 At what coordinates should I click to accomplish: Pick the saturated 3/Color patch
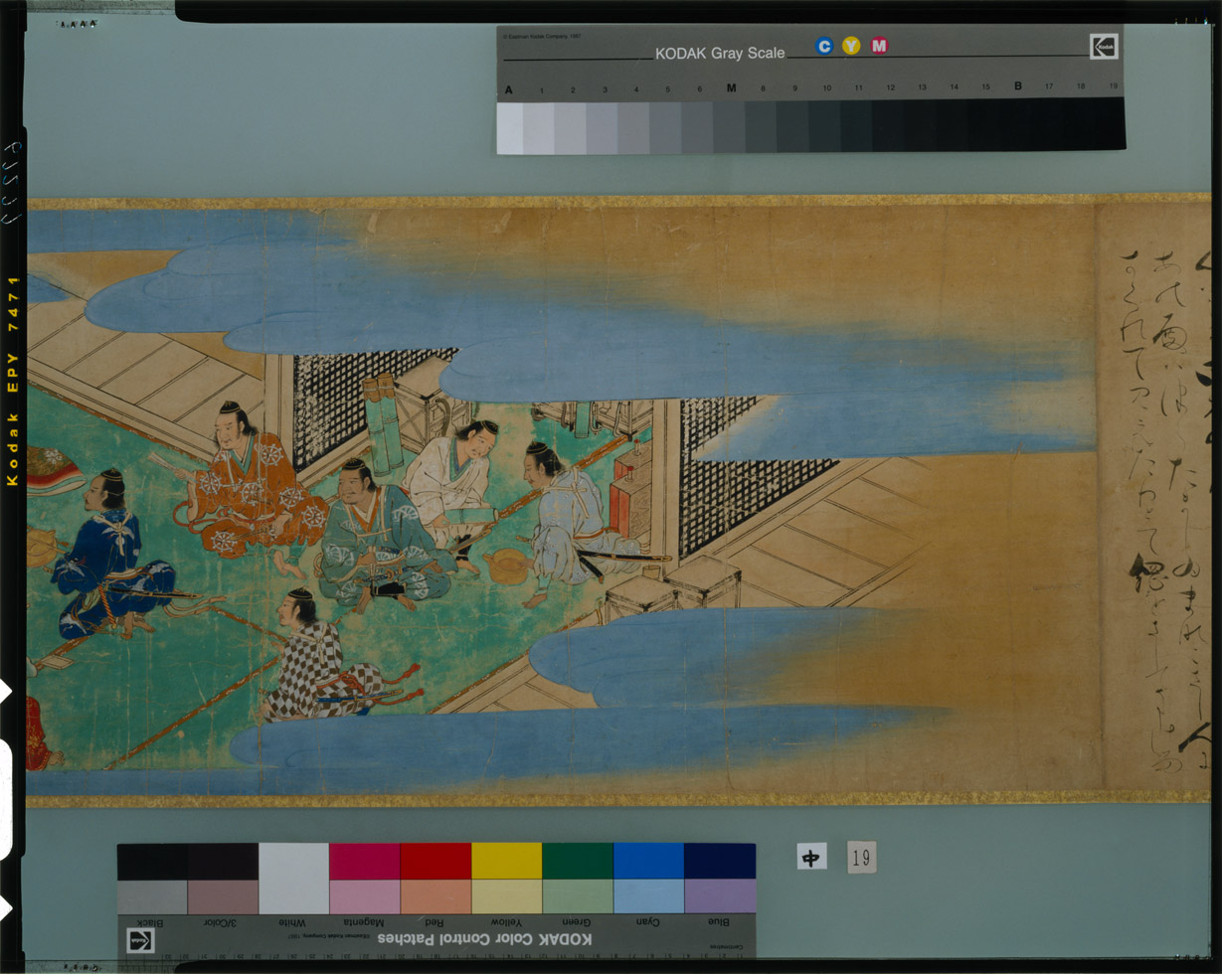pos(223,862)
